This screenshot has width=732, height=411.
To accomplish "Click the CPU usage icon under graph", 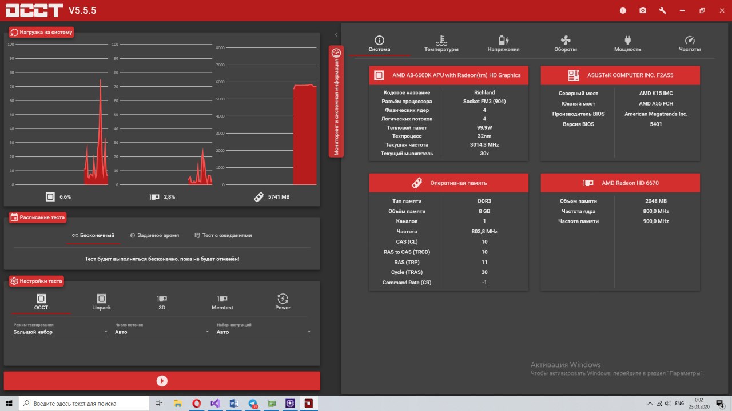I will tap(50, 196).
